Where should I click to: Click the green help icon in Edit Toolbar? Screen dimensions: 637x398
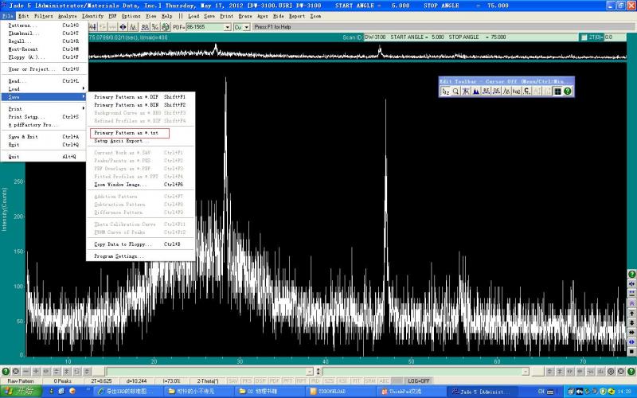point(568,92)
